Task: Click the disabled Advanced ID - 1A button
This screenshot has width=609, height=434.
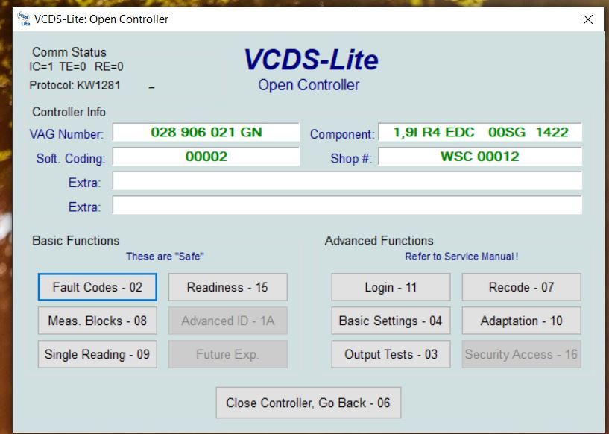Action: click(x=227, y=321)
